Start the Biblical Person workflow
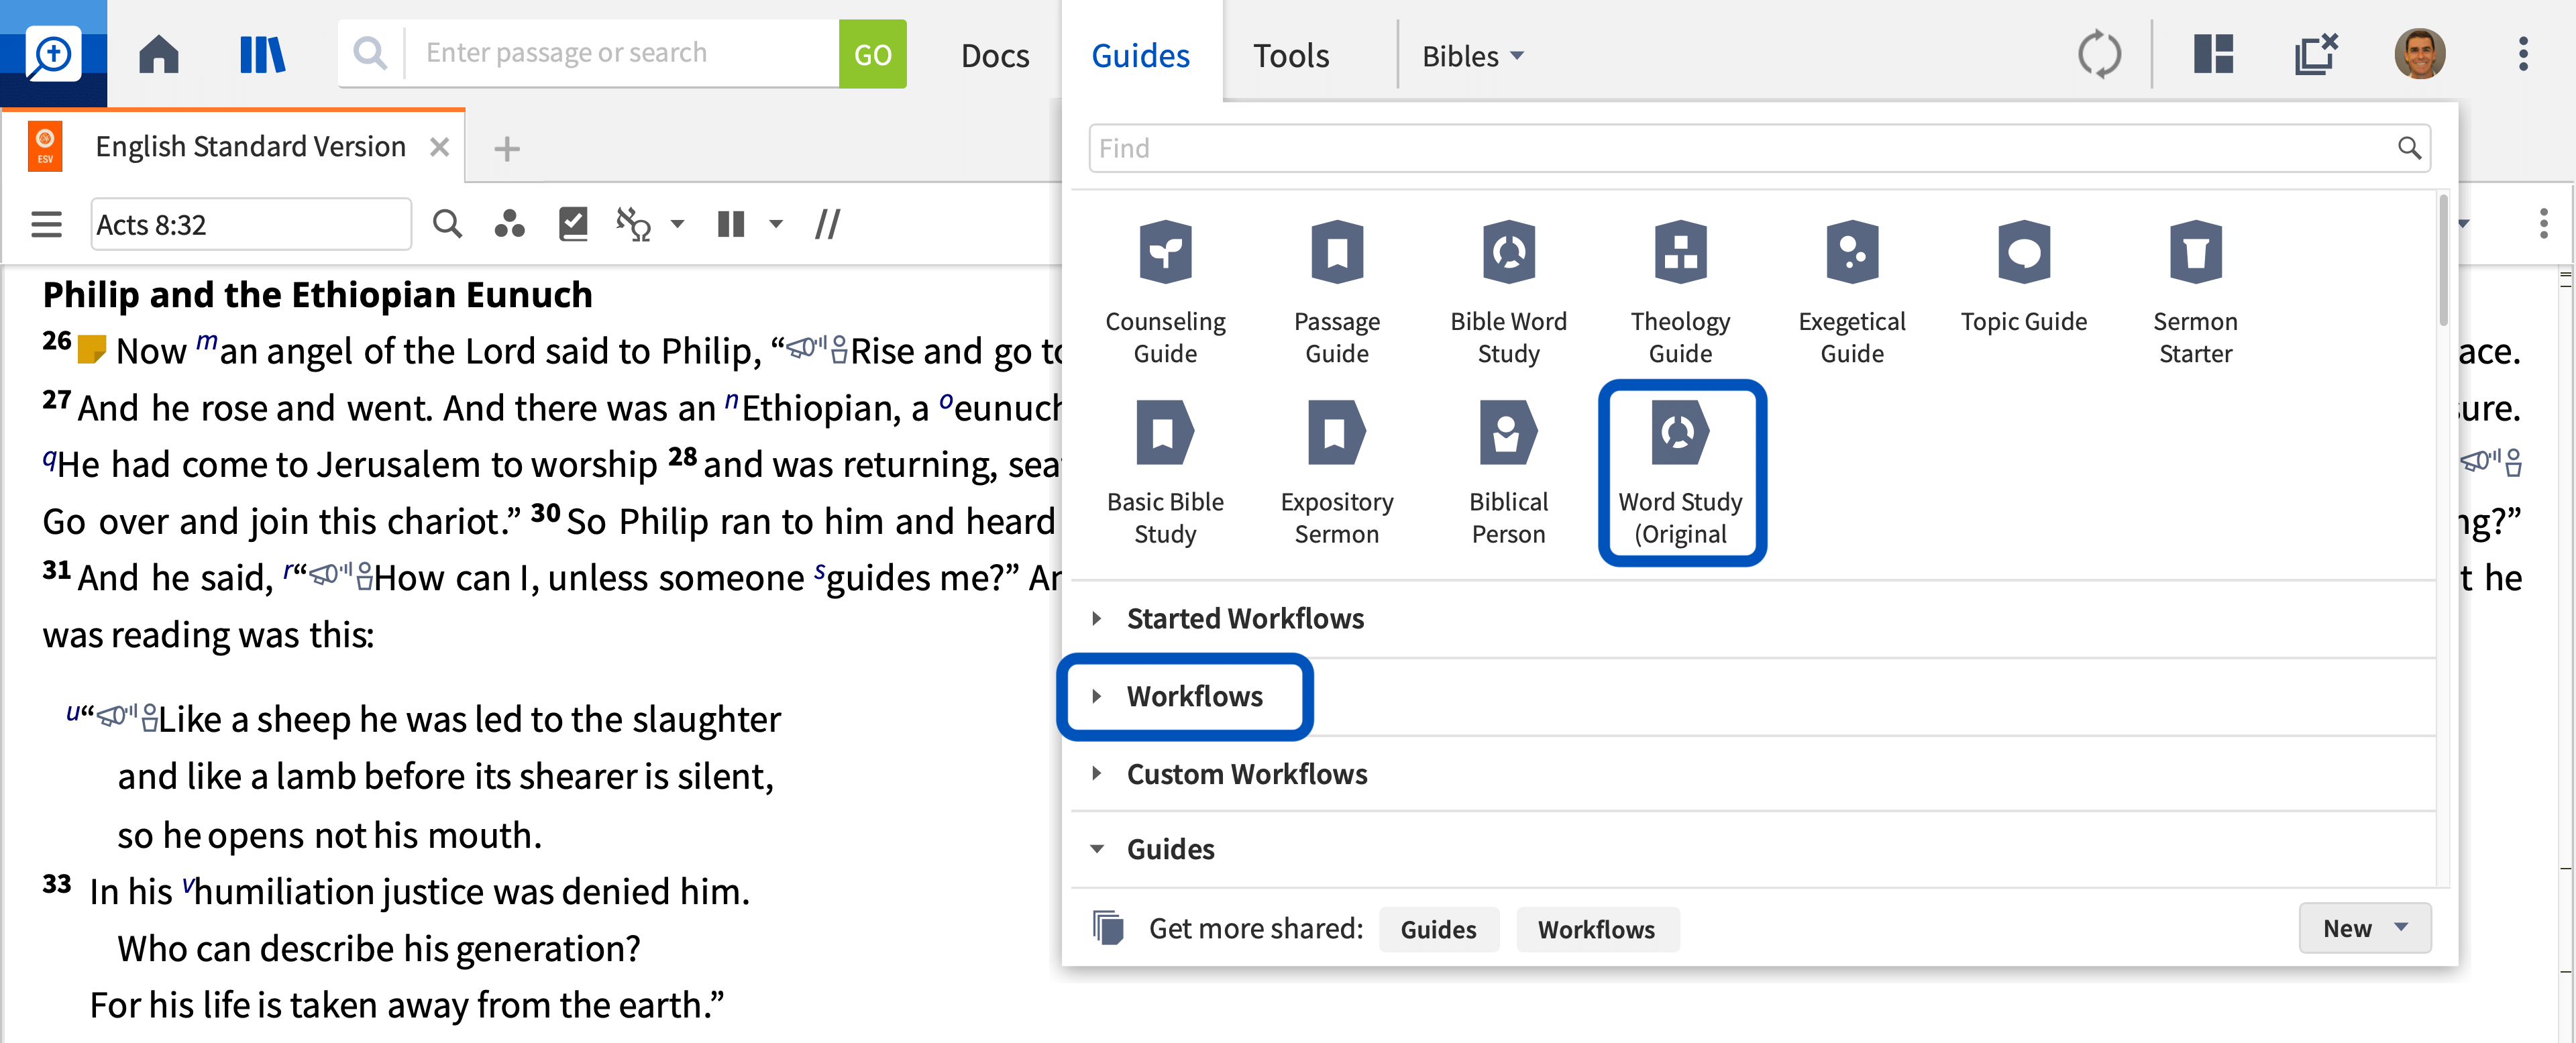 tap(1508, 473)
